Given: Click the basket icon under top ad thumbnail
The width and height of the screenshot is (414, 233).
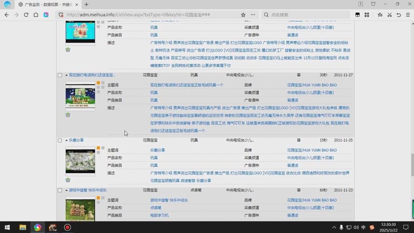Looking at the screenshot, I should 68,49.
